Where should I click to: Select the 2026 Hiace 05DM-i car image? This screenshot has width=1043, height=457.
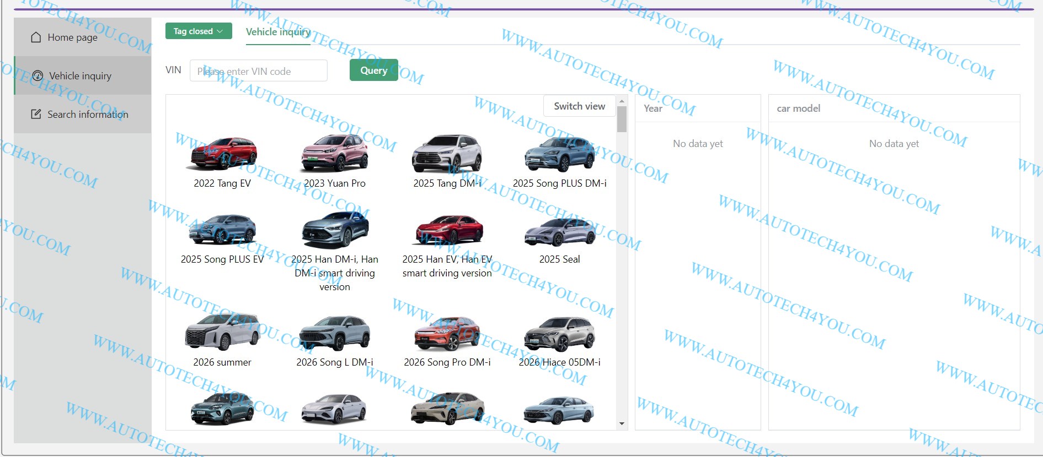[x=560, y=334]
